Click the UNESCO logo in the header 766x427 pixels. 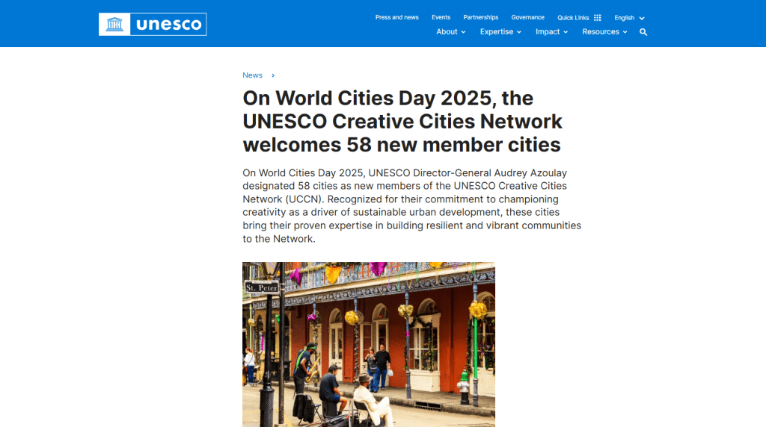(153, 24)
